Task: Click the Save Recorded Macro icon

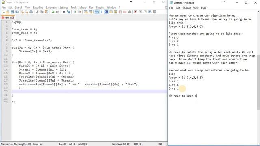Action: click(154, 12)
